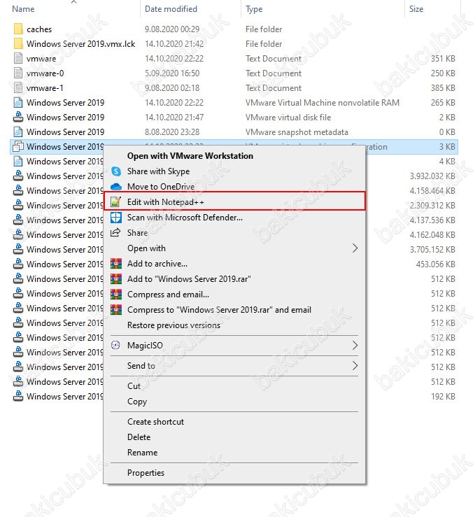Sort by the Date modified column header
The height and width of the screenshot is (517, 475).
pos(171,9)
